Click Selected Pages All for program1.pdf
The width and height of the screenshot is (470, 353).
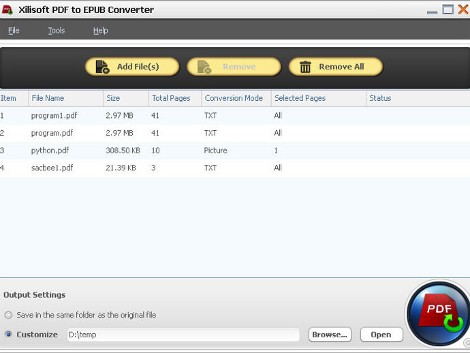click(x=278, y=115)
